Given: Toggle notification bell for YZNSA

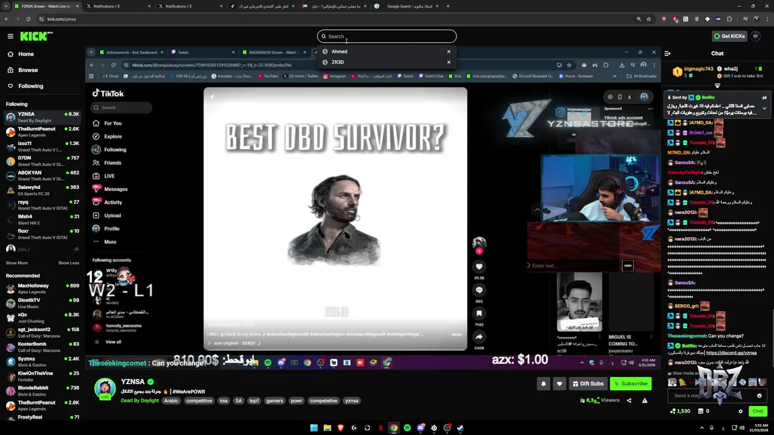Looking at the screenshot, I should 543,384.
